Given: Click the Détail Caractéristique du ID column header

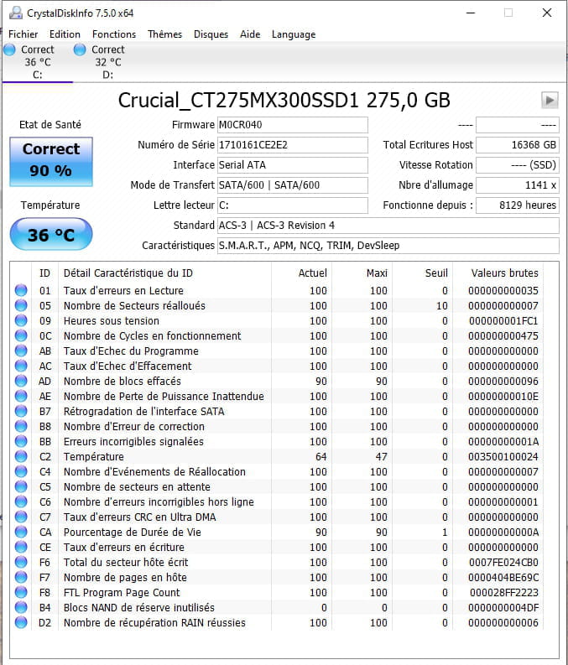Looking at the screenshot, I should tap(164, 273).
